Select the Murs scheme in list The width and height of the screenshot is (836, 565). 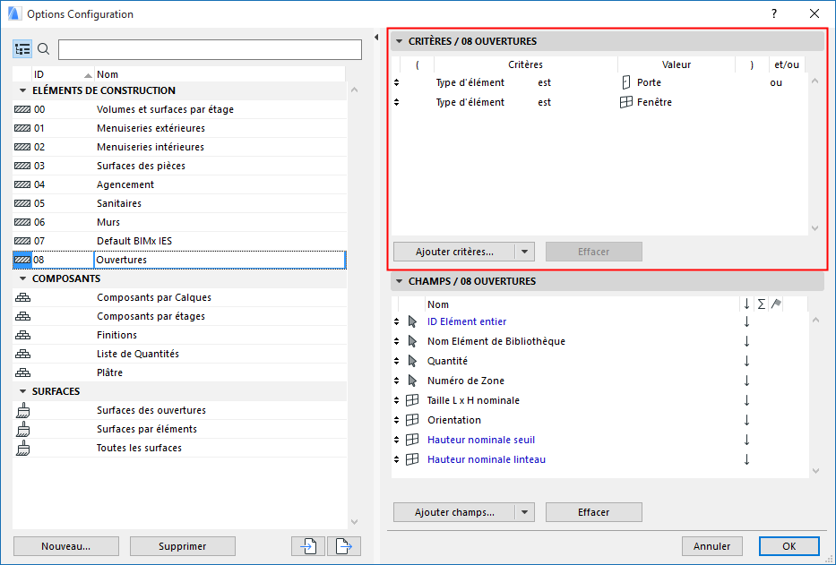(x=108, y=222)
